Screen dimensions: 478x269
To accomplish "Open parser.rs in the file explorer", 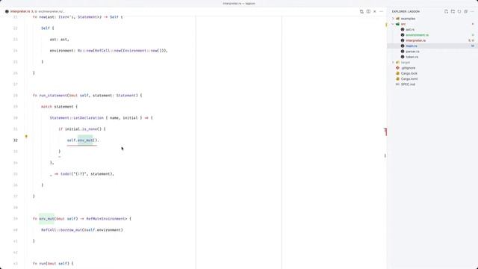I will (412, 52).
